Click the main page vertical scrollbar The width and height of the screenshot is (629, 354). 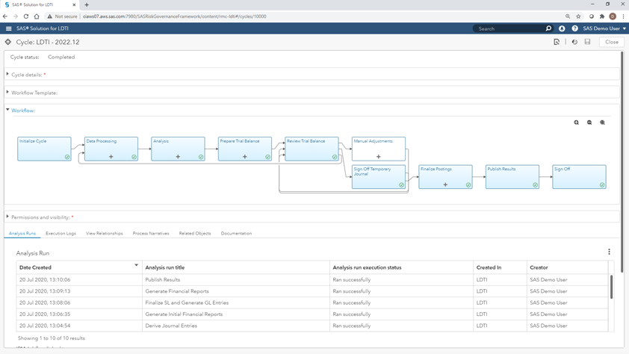tap(622, 161)
